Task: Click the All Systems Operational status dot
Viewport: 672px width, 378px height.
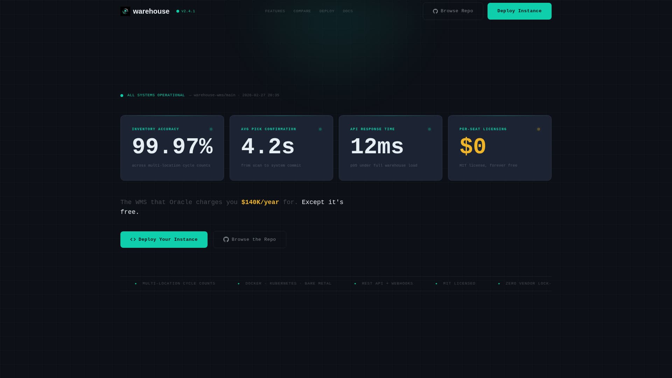Action: (122, 96)
